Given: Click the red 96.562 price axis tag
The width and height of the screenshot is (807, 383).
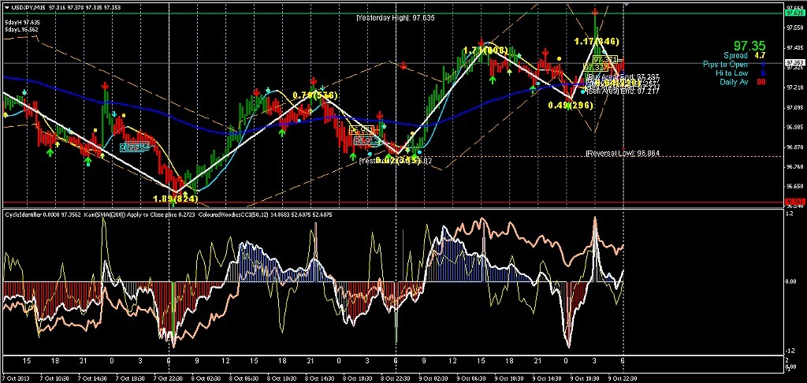Looking at the screenshot, I should click(794, 203).
